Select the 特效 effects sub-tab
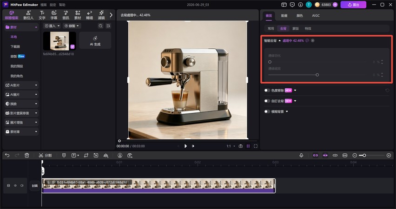396x209 pixels. pos(308,28)
